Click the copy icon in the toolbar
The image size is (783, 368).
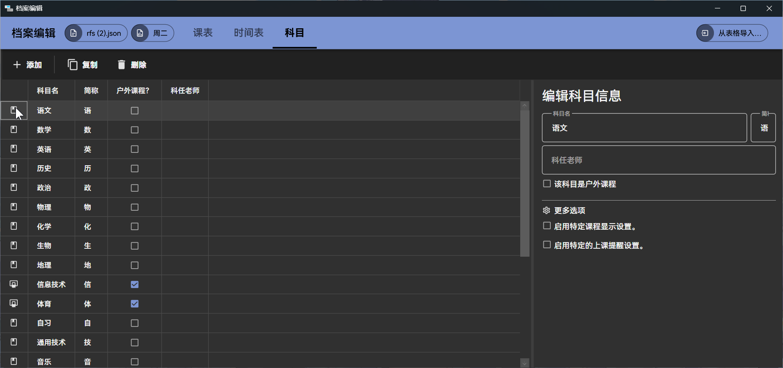[x=73, y=65]
